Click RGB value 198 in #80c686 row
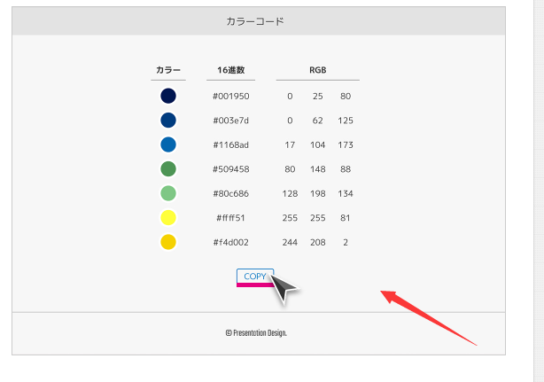 pyautogui.click(x=318, y=193)
